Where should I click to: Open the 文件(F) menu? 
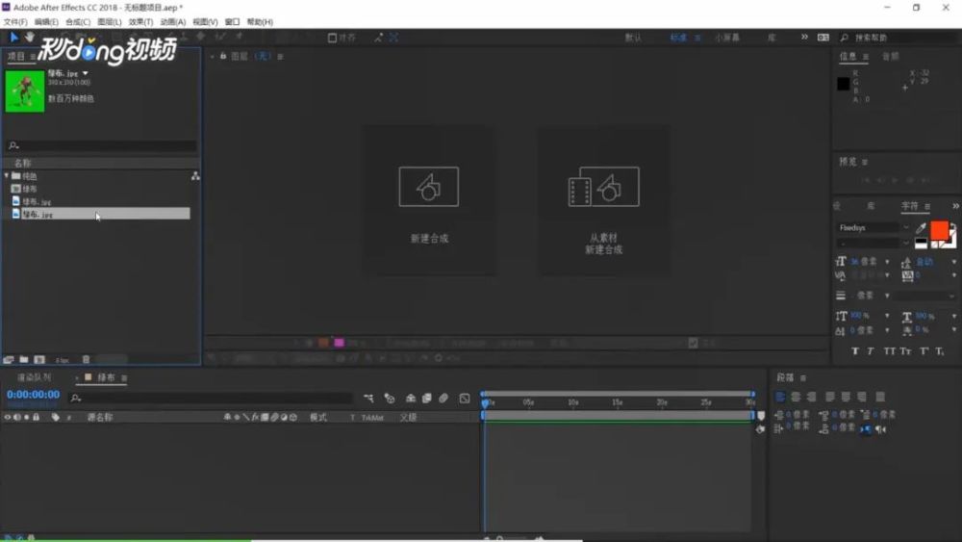15,22
